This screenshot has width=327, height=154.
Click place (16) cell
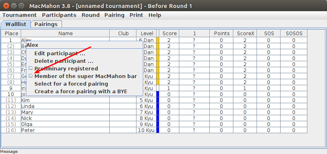(11, 130)
